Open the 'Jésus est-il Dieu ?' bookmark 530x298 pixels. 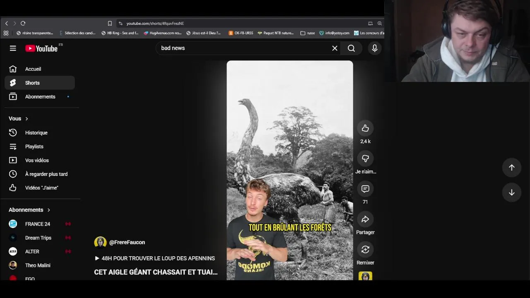point(204,33)
